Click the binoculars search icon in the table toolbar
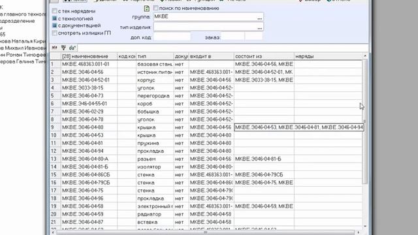418x235 pixels. pyautogui.click(x=72, y=48)
